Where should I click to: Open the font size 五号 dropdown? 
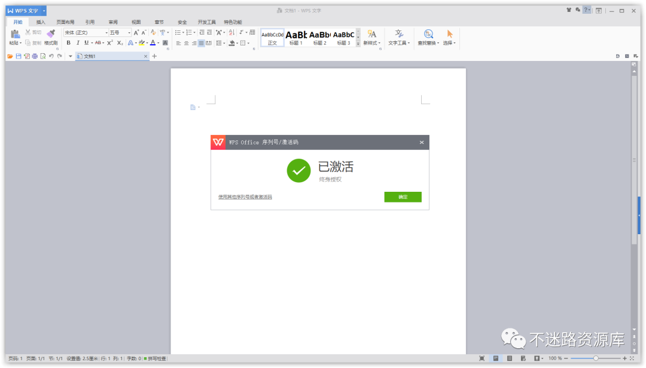coord(129,32)
